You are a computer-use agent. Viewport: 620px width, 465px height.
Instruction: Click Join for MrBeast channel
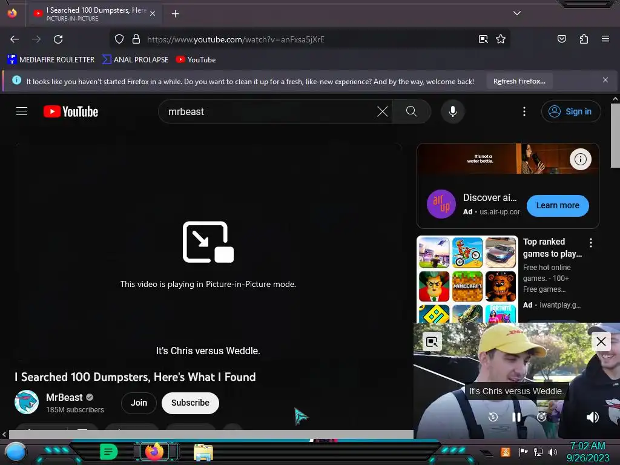click(x=139, y=403)
